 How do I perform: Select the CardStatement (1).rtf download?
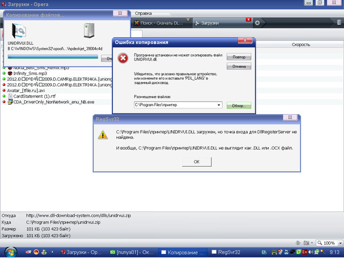click(x=34, y=96)
